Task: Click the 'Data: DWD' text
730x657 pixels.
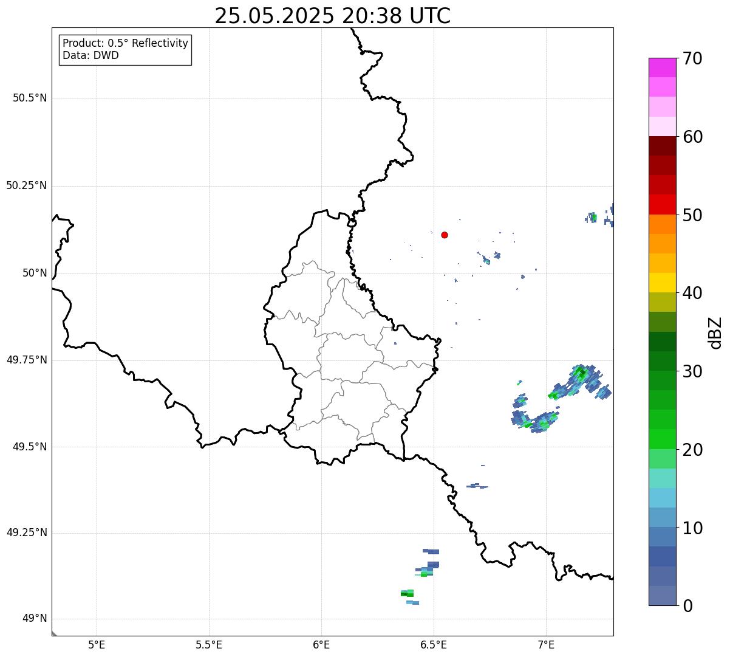Action: [x=90, y=55]
